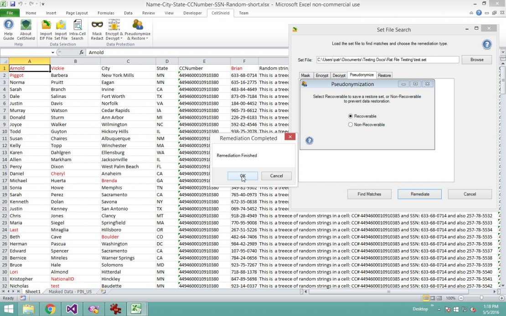Click the Sheet1 tab
506x316 pixels.
33,291
